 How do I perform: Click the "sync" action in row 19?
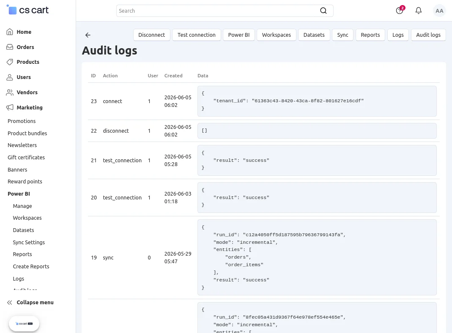pos(108,257)
